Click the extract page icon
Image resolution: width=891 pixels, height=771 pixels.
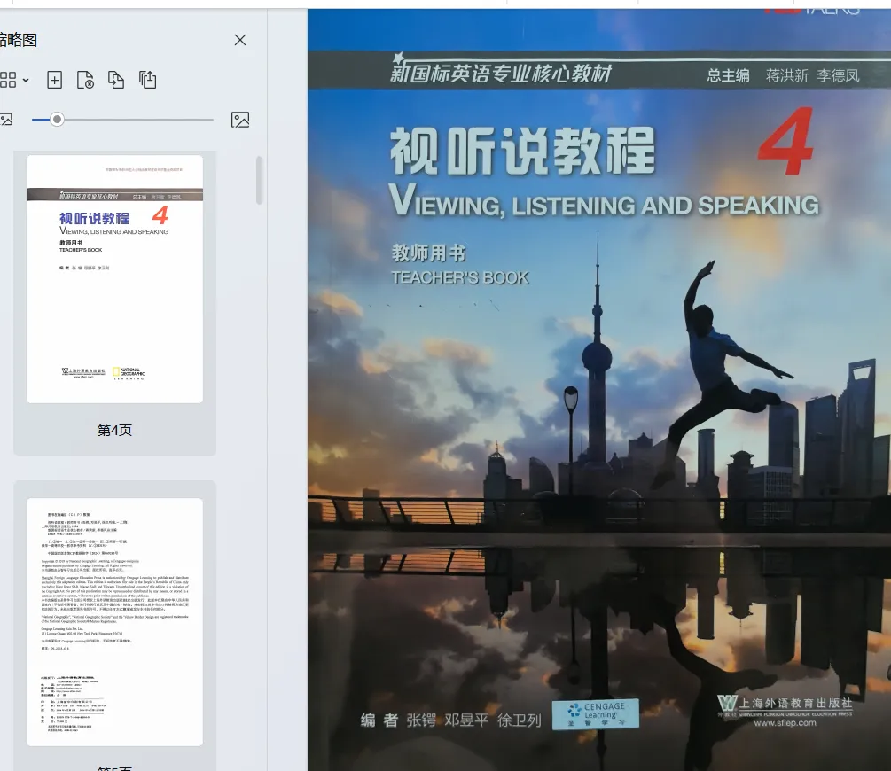(x=148, y=80)
